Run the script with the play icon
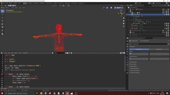The width and height of the screenshot is (170, 95). 71,53
